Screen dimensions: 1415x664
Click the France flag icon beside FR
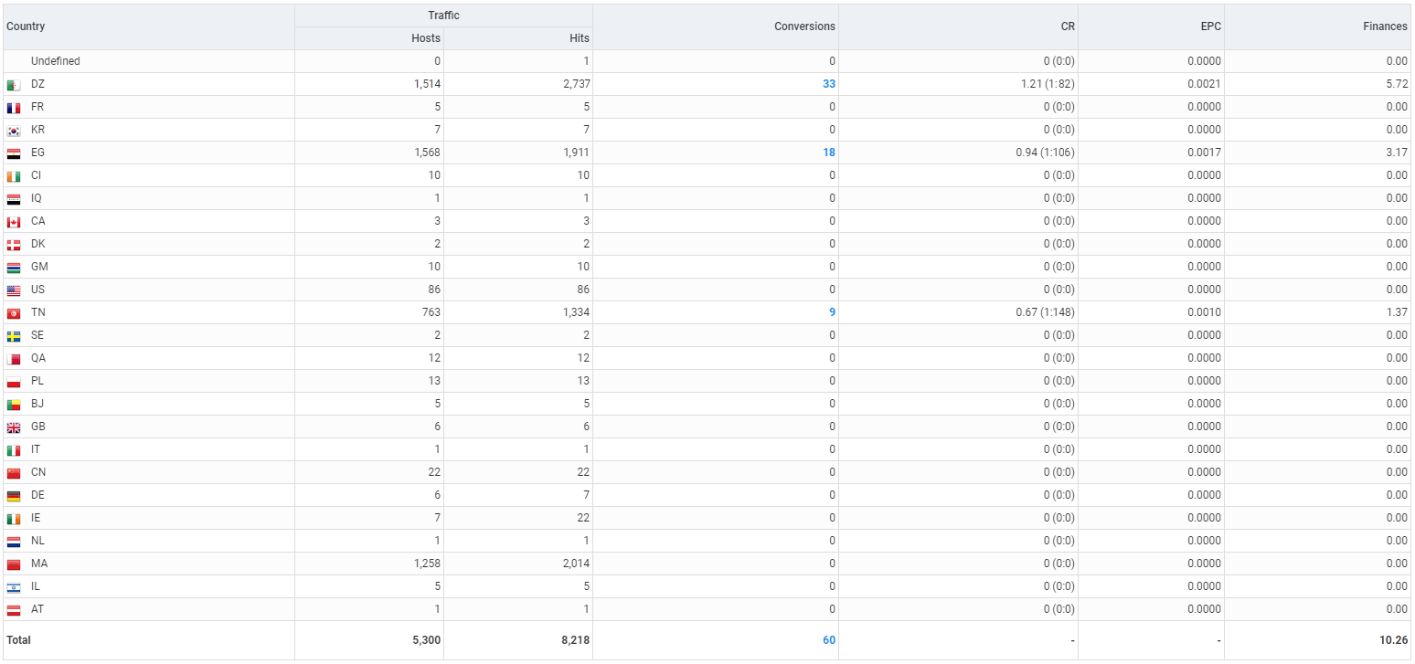tap(14, 108)
